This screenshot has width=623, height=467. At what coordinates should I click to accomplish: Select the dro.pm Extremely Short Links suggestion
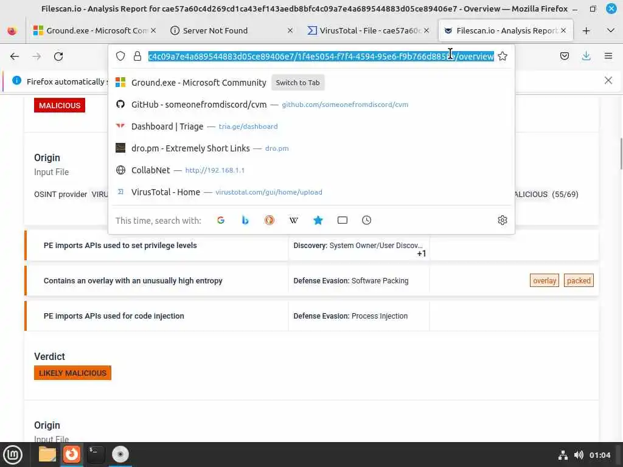(311, 148)
